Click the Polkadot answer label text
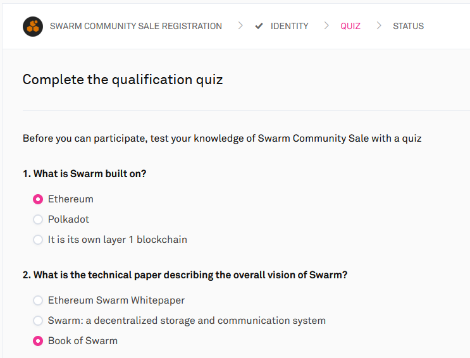Viewport: 470px width, 358px height. [69, 219]
